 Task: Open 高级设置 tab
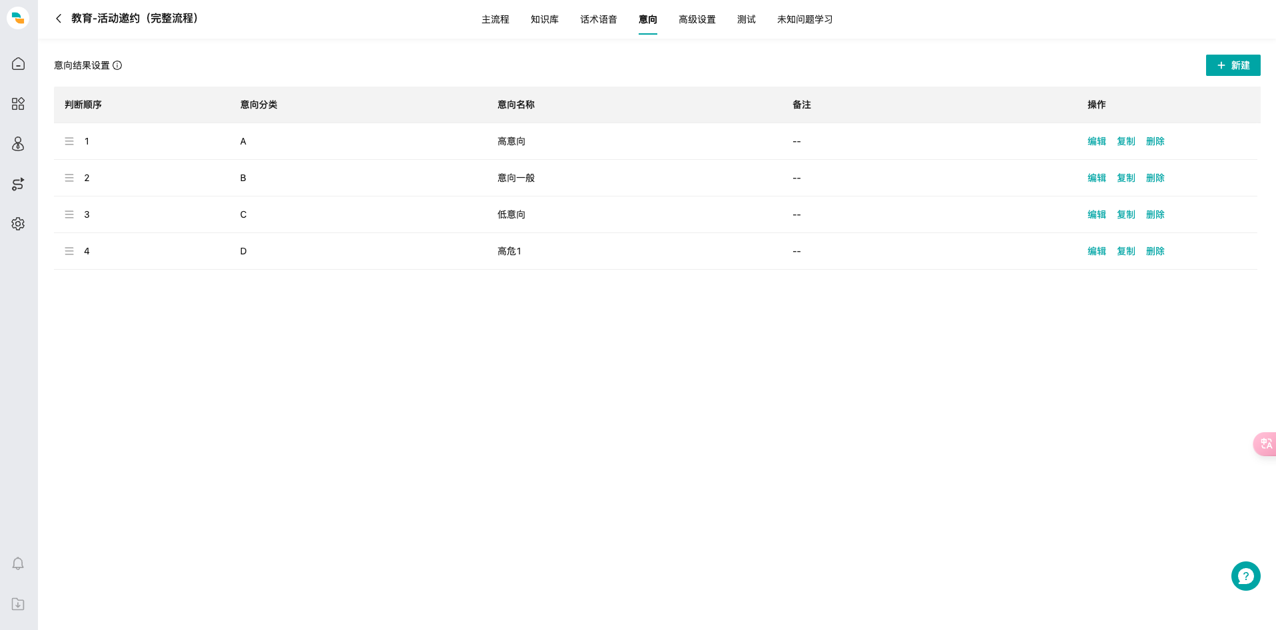(x=697, y=19)
